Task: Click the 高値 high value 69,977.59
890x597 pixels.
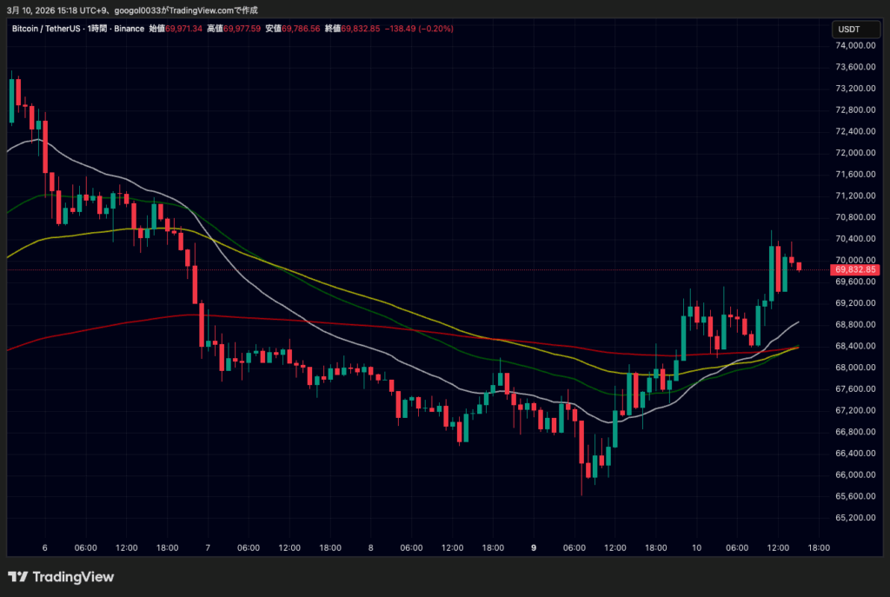Action: [243, 29]
